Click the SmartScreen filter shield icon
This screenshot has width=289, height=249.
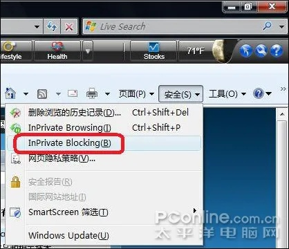[15, 212]
